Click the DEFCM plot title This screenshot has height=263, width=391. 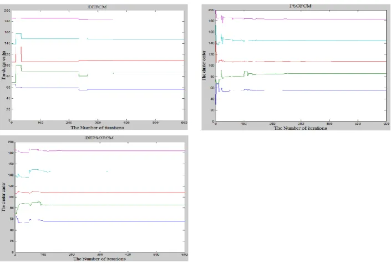(x=98, y=7)
